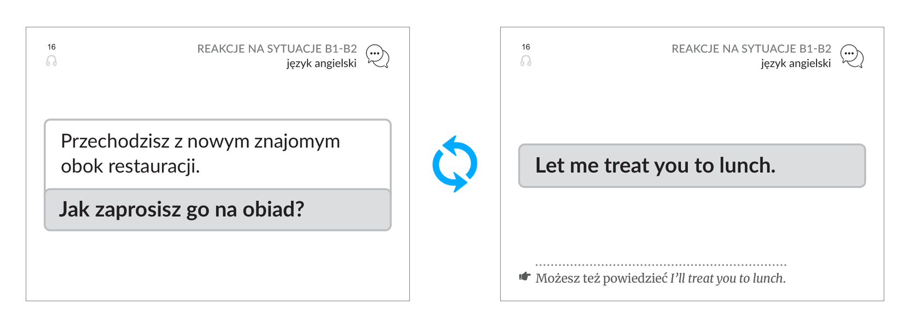Click the blue flip-card arrows icon
The width and height of the screenshot is (910, 328).
(455, 164)
